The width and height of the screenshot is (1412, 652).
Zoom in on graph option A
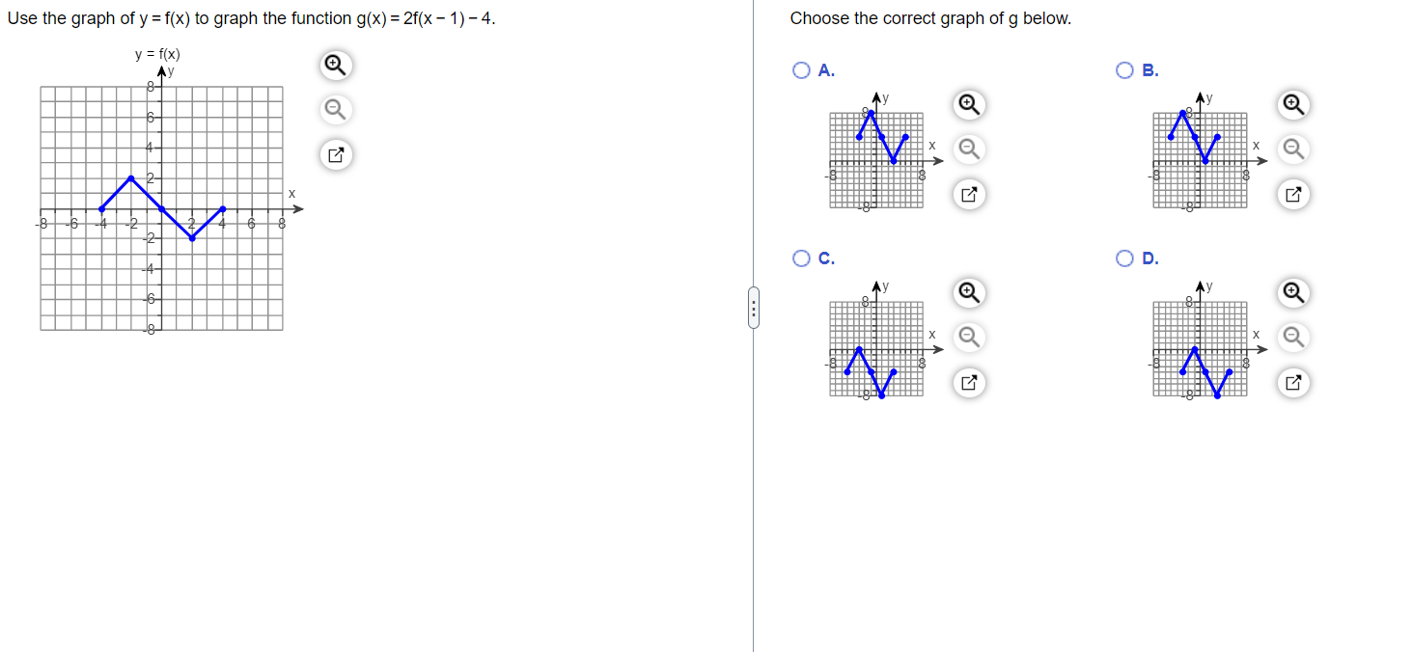coord(969,104)
